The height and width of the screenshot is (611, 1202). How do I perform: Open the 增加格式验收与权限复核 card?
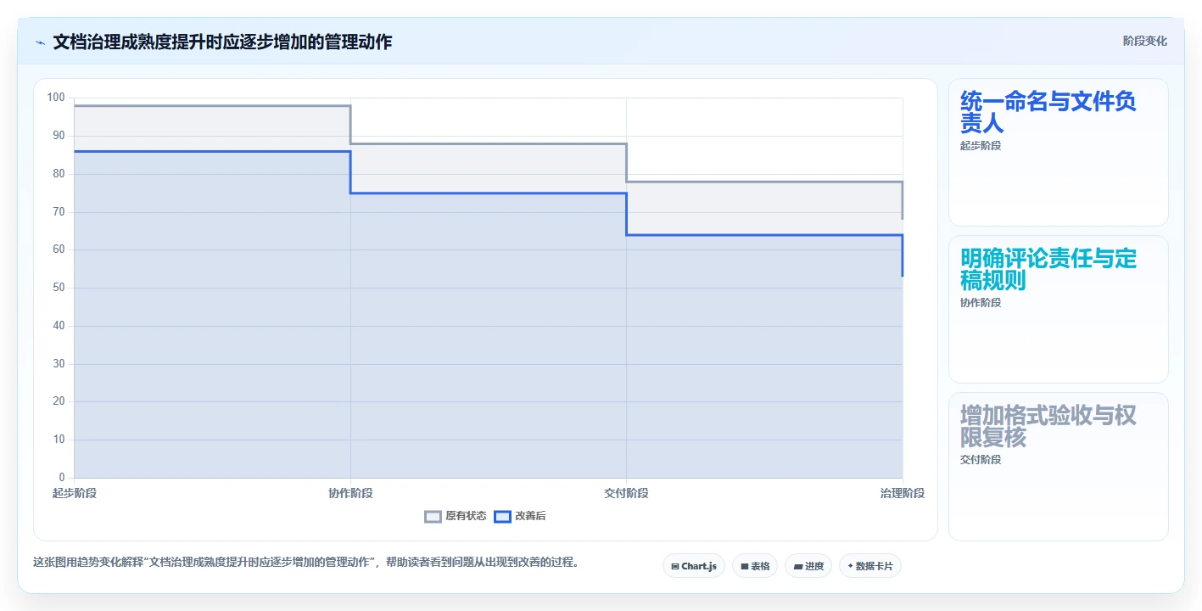(x=1058, y=467)
